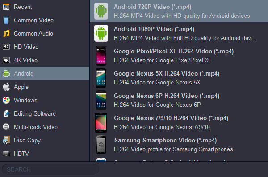This screenshot has height=177, width=268.
Task: Click the Multi-track Video reel icon
Action: click(x=6, y=127)
